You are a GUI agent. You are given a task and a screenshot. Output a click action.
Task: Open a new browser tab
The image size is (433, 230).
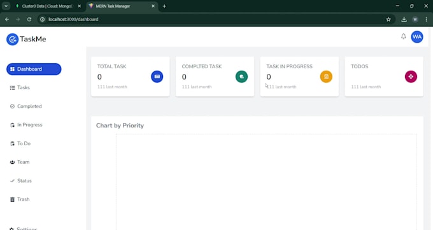pos(164,6)
